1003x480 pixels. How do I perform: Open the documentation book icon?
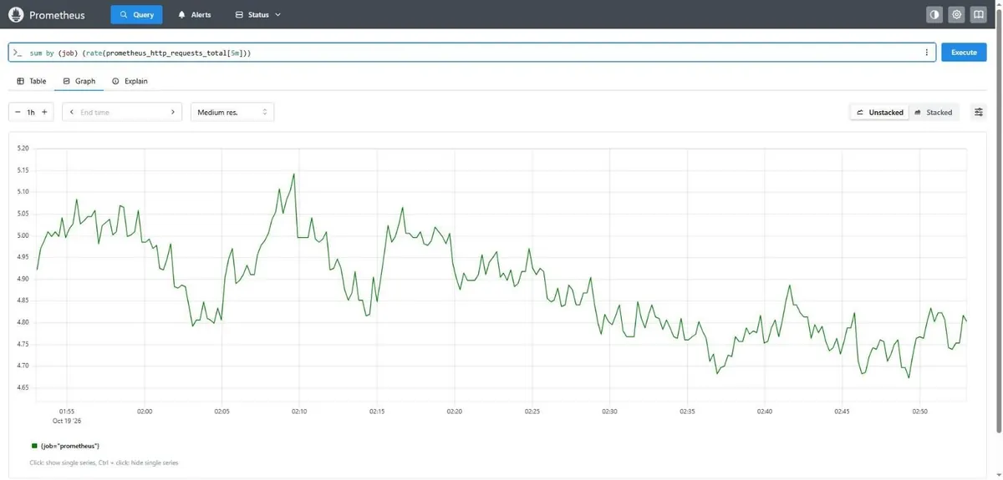pyautogui.click(x=978, y=14)
